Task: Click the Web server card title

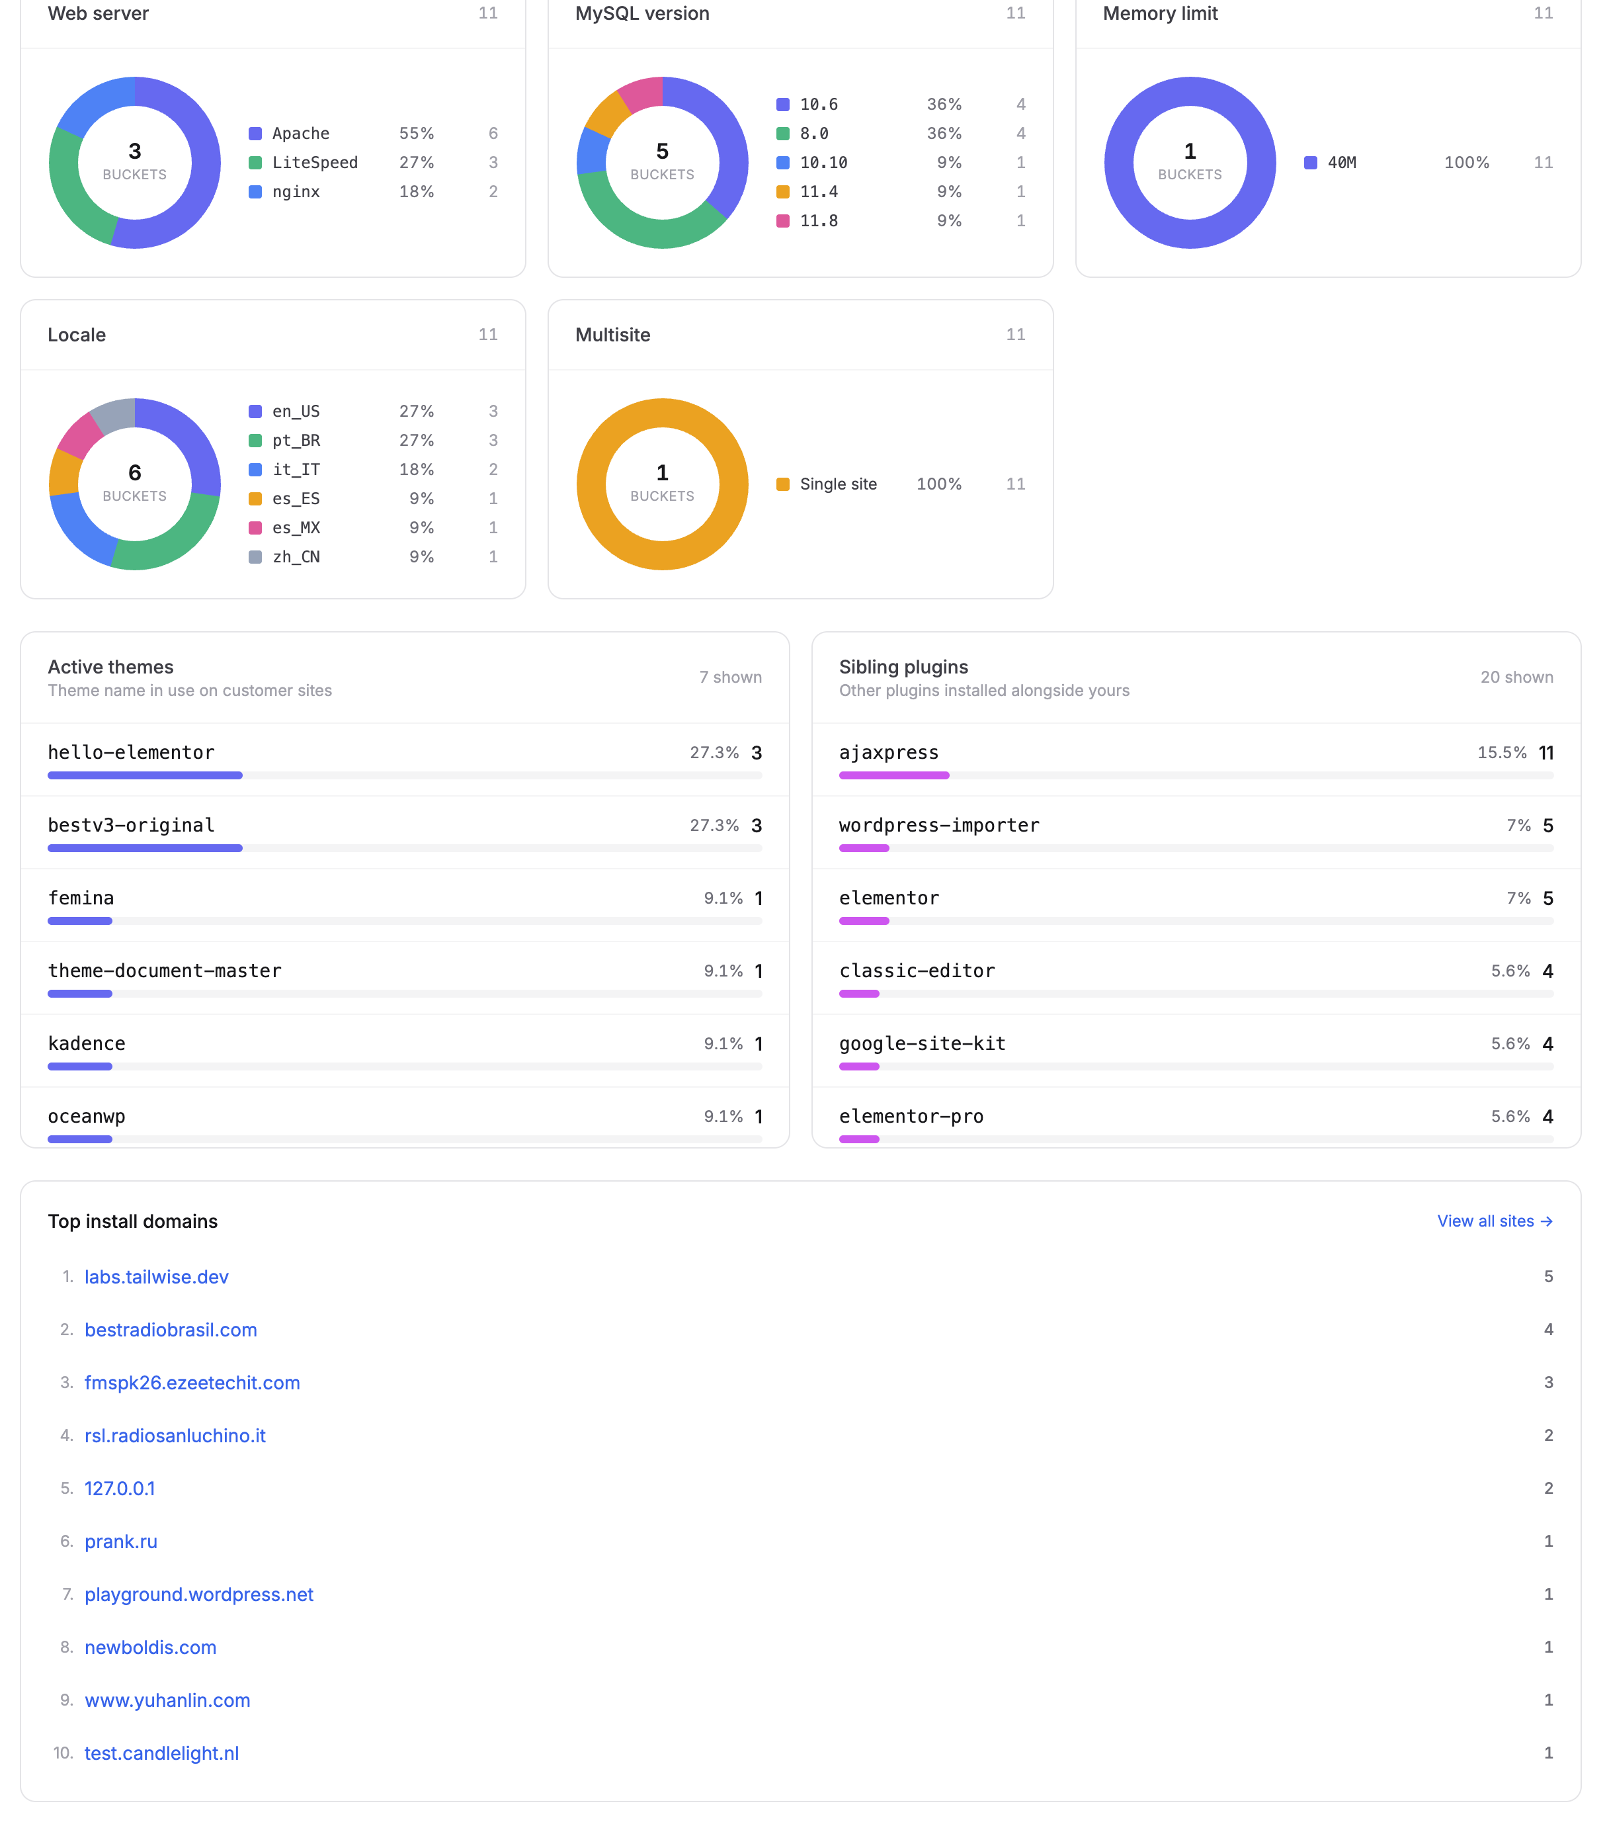Action: click(x=98, y=13)
